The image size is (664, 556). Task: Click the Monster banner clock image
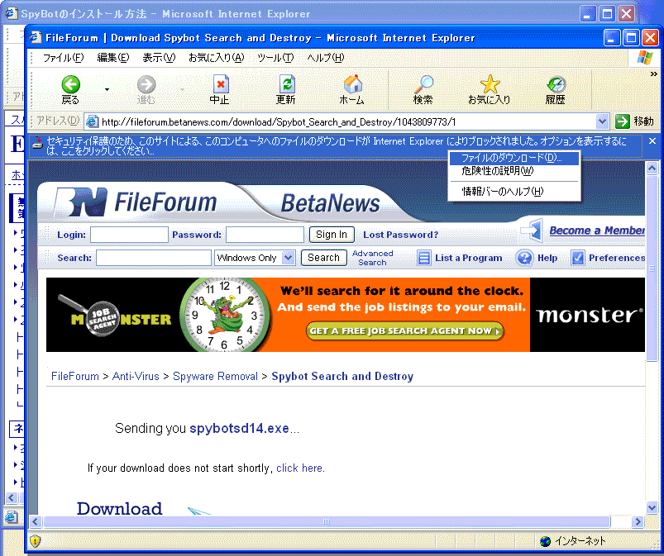click(x=225, y=315)
